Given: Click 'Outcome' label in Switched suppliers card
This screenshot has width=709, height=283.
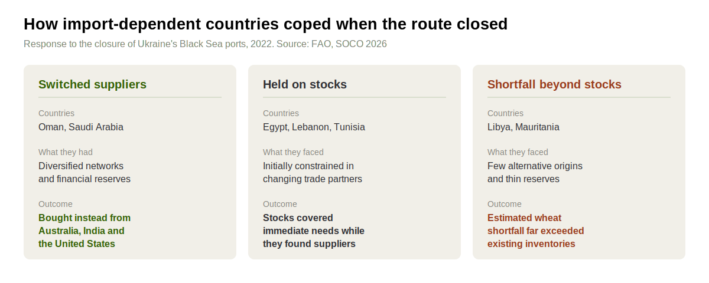Looking at the screenshot, I should tap(56, 204).
